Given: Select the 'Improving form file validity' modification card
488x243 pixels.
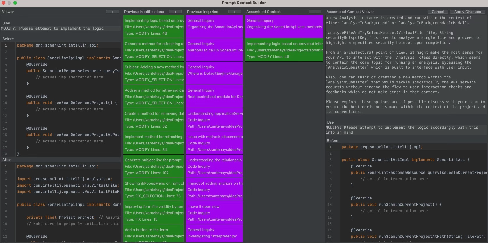Looking at the screenshot, I should click(x=154, y=213).
